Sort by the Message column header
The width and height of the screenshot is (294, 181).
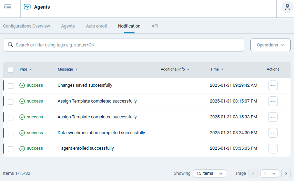coord(65,69)
